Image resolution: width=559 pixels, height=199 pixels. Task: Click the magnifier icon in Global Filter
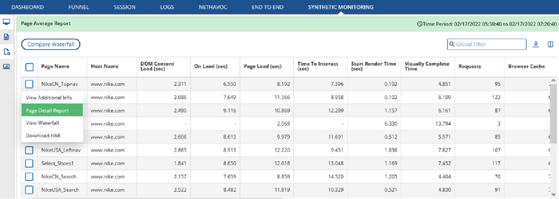[x=452, y=44]
